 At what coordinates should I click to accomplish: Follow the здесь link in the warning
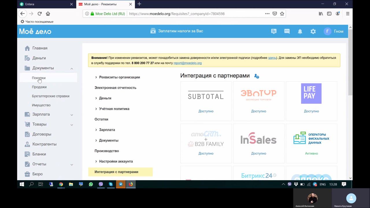pos(272,58)
